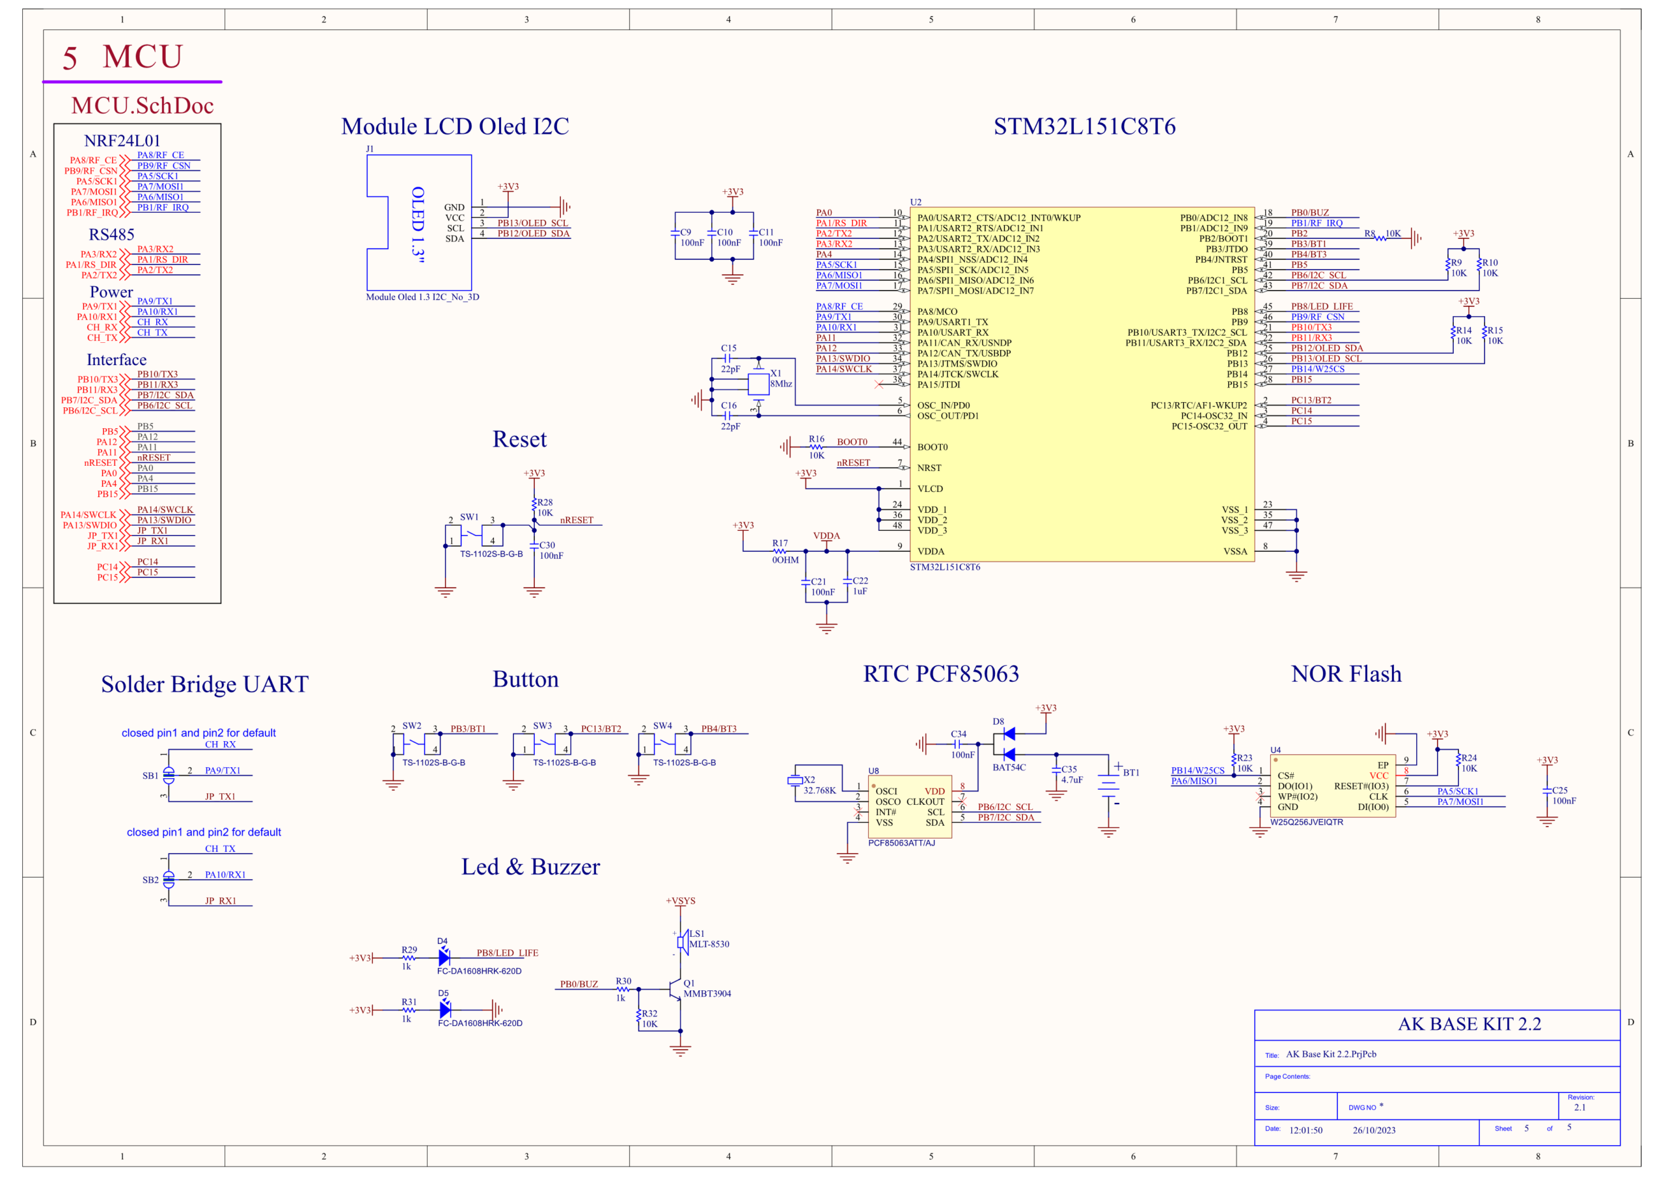Select capacitor C22 1uF

tap(847, 581)
